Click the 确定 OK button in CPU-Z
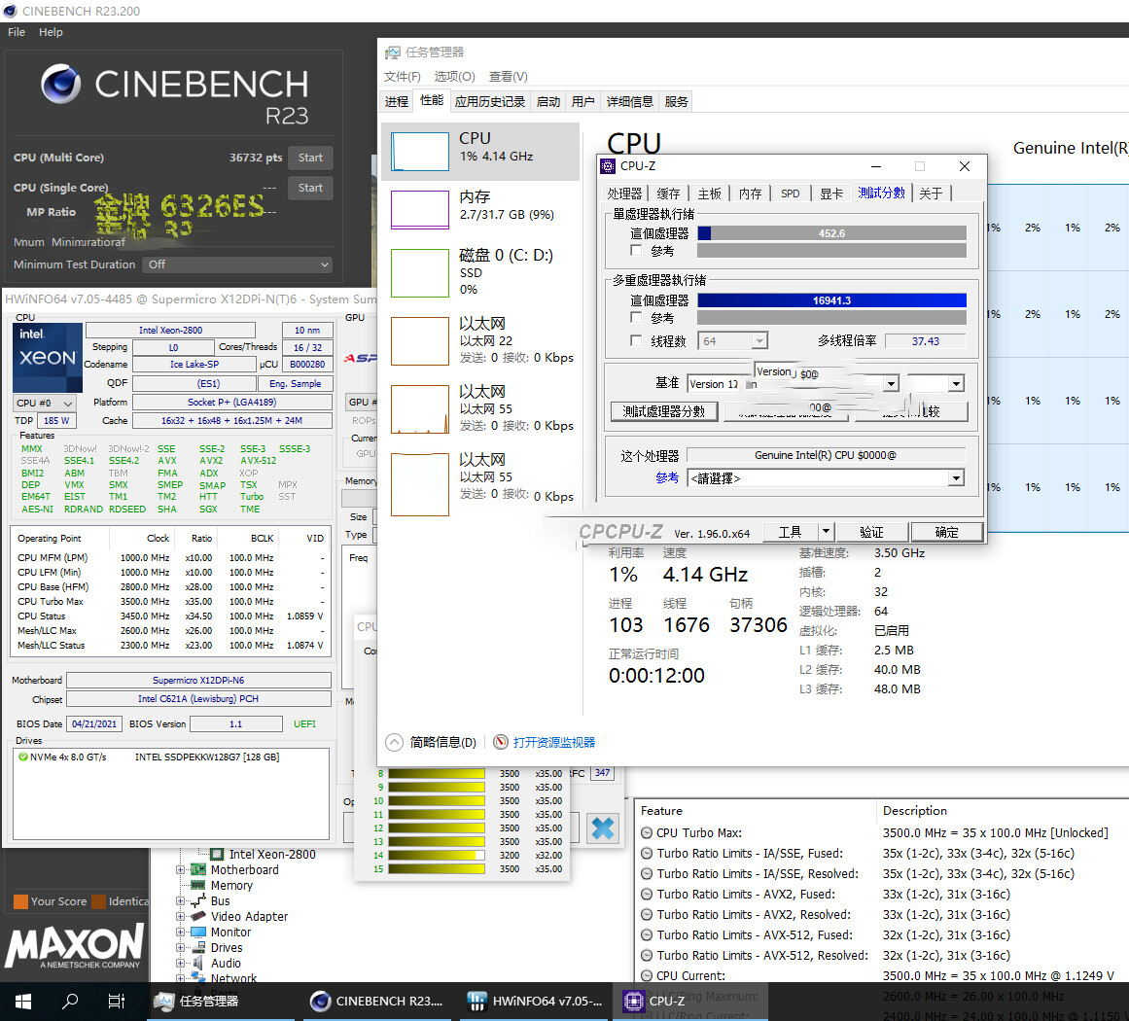Image resolution: width=1129 pixels, height=1021 pixels. coord(947,532)
